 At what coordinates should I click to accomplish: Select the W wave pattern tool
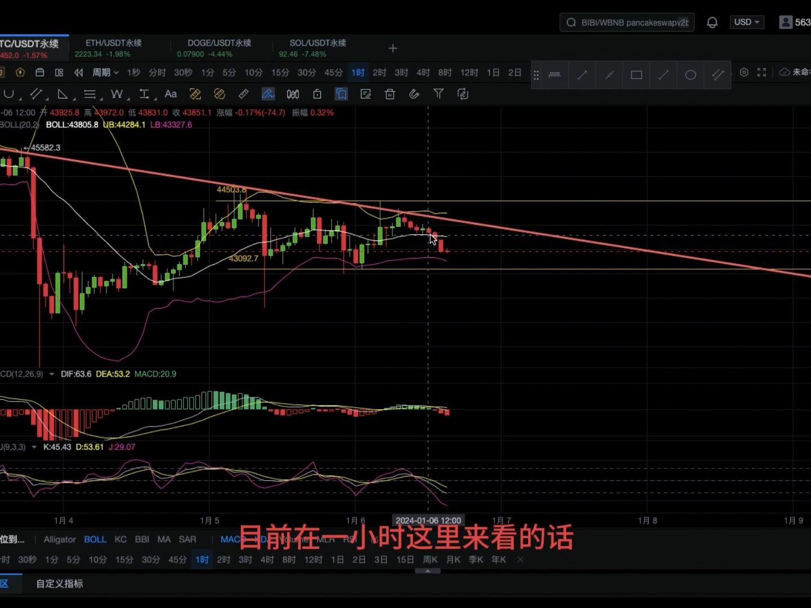click(117, 94)
